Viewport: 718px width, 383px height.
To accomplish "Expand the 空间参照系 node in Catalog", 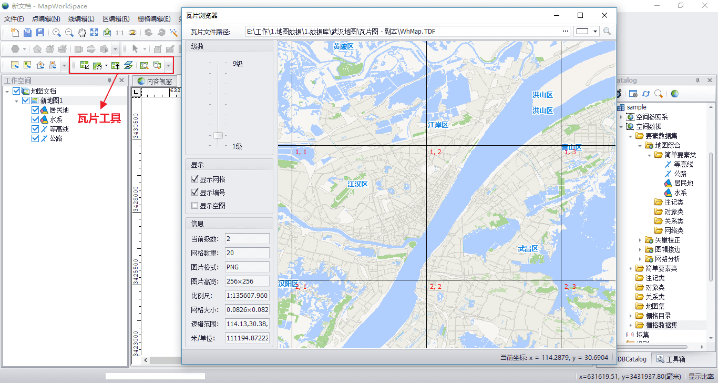I will pos(621,117).
